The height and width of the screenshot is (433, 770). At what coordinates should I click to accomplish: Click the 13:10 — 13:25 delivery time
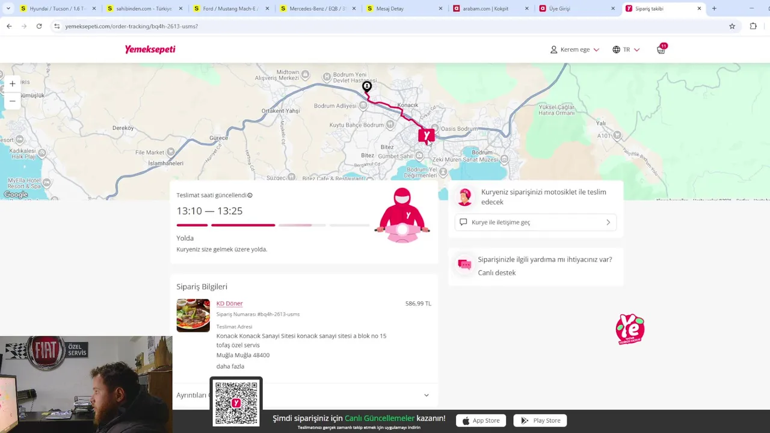tap(209, 211)
